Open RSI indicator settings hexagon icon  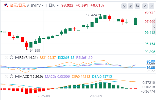coord(12,57)
